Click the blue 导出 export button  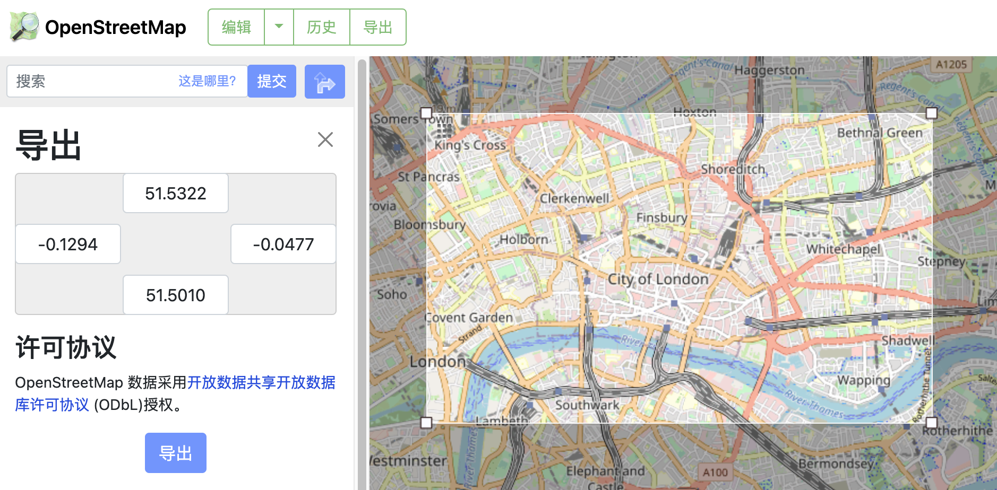coord(176,453)
